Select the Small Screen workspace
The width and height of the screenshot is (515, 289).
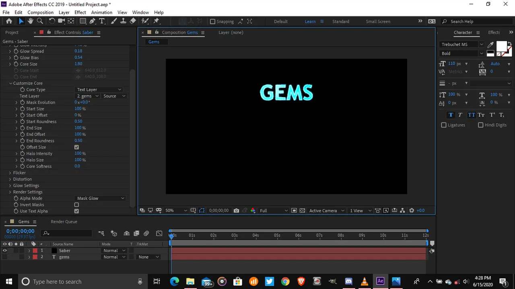click(x=378, y=22)
